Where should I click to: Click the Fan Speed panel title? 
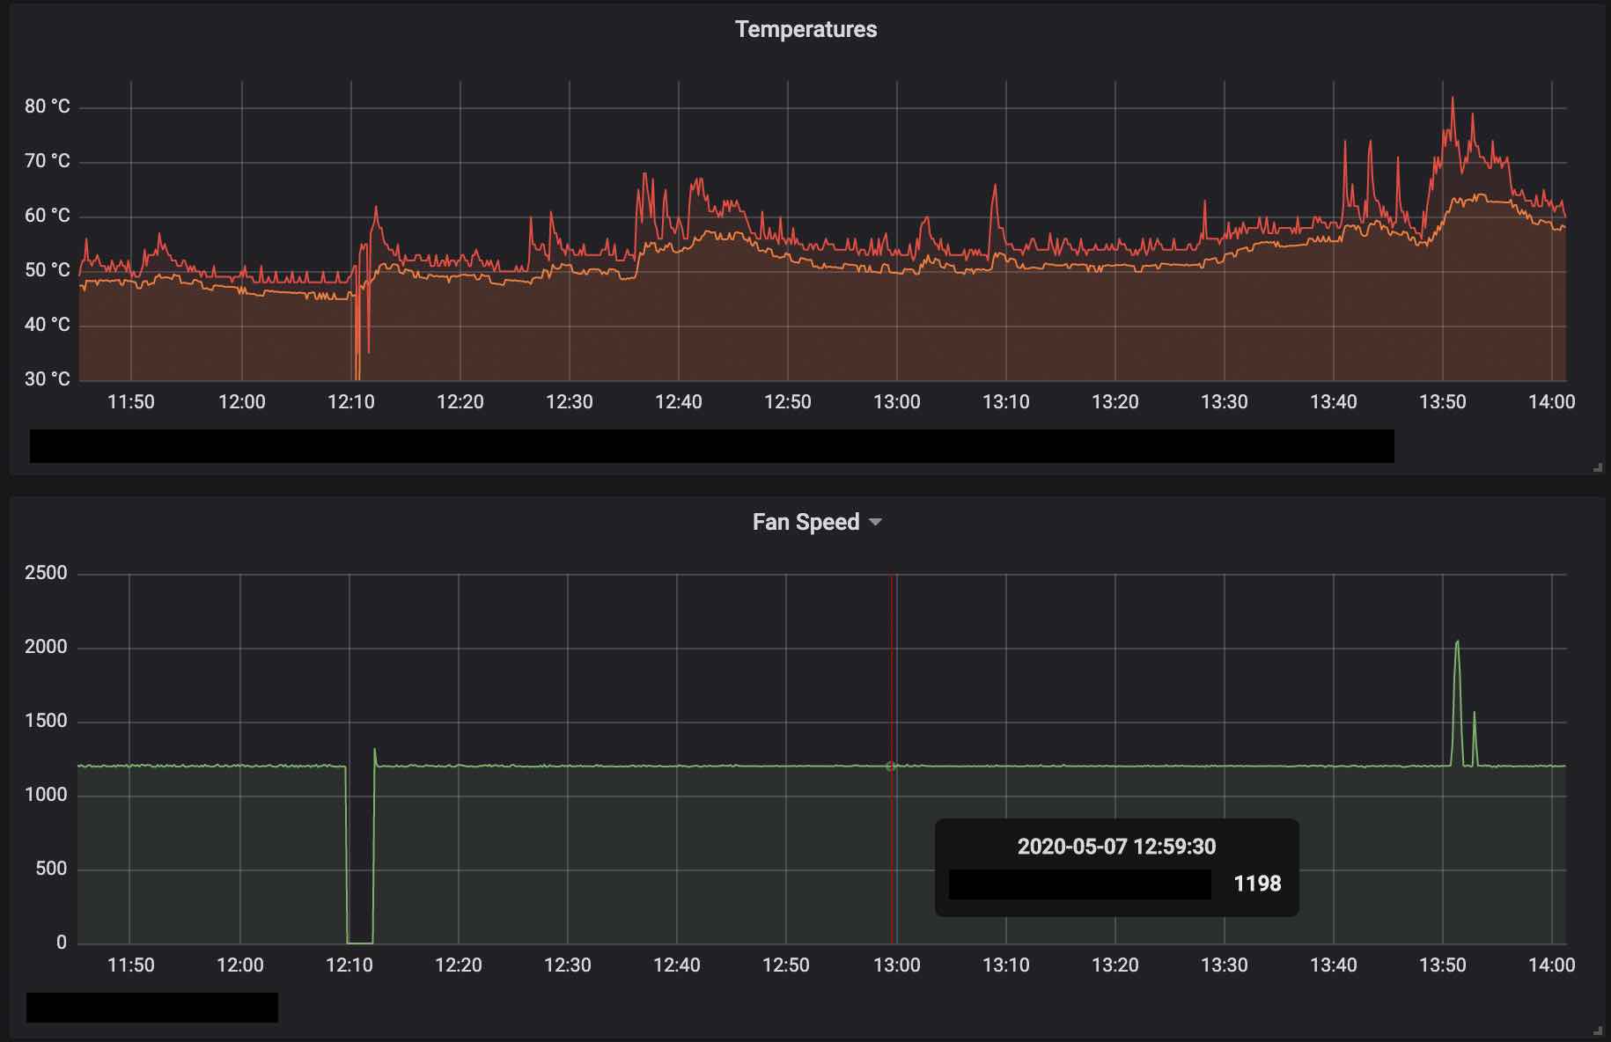[x=805, y=522]
